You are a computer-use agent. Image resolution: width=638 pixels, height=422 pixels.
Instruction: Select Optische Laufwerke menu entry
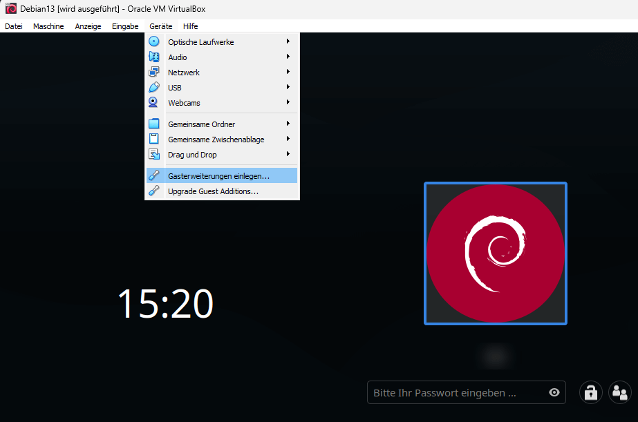pyautogui.click(x=222, y=42)
